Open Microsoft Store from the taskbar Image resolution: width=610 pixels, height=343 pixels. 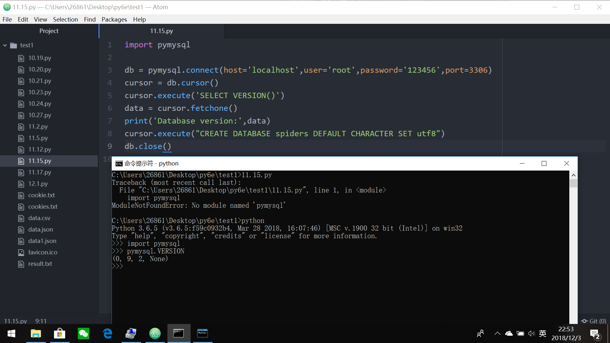[59, 333]
